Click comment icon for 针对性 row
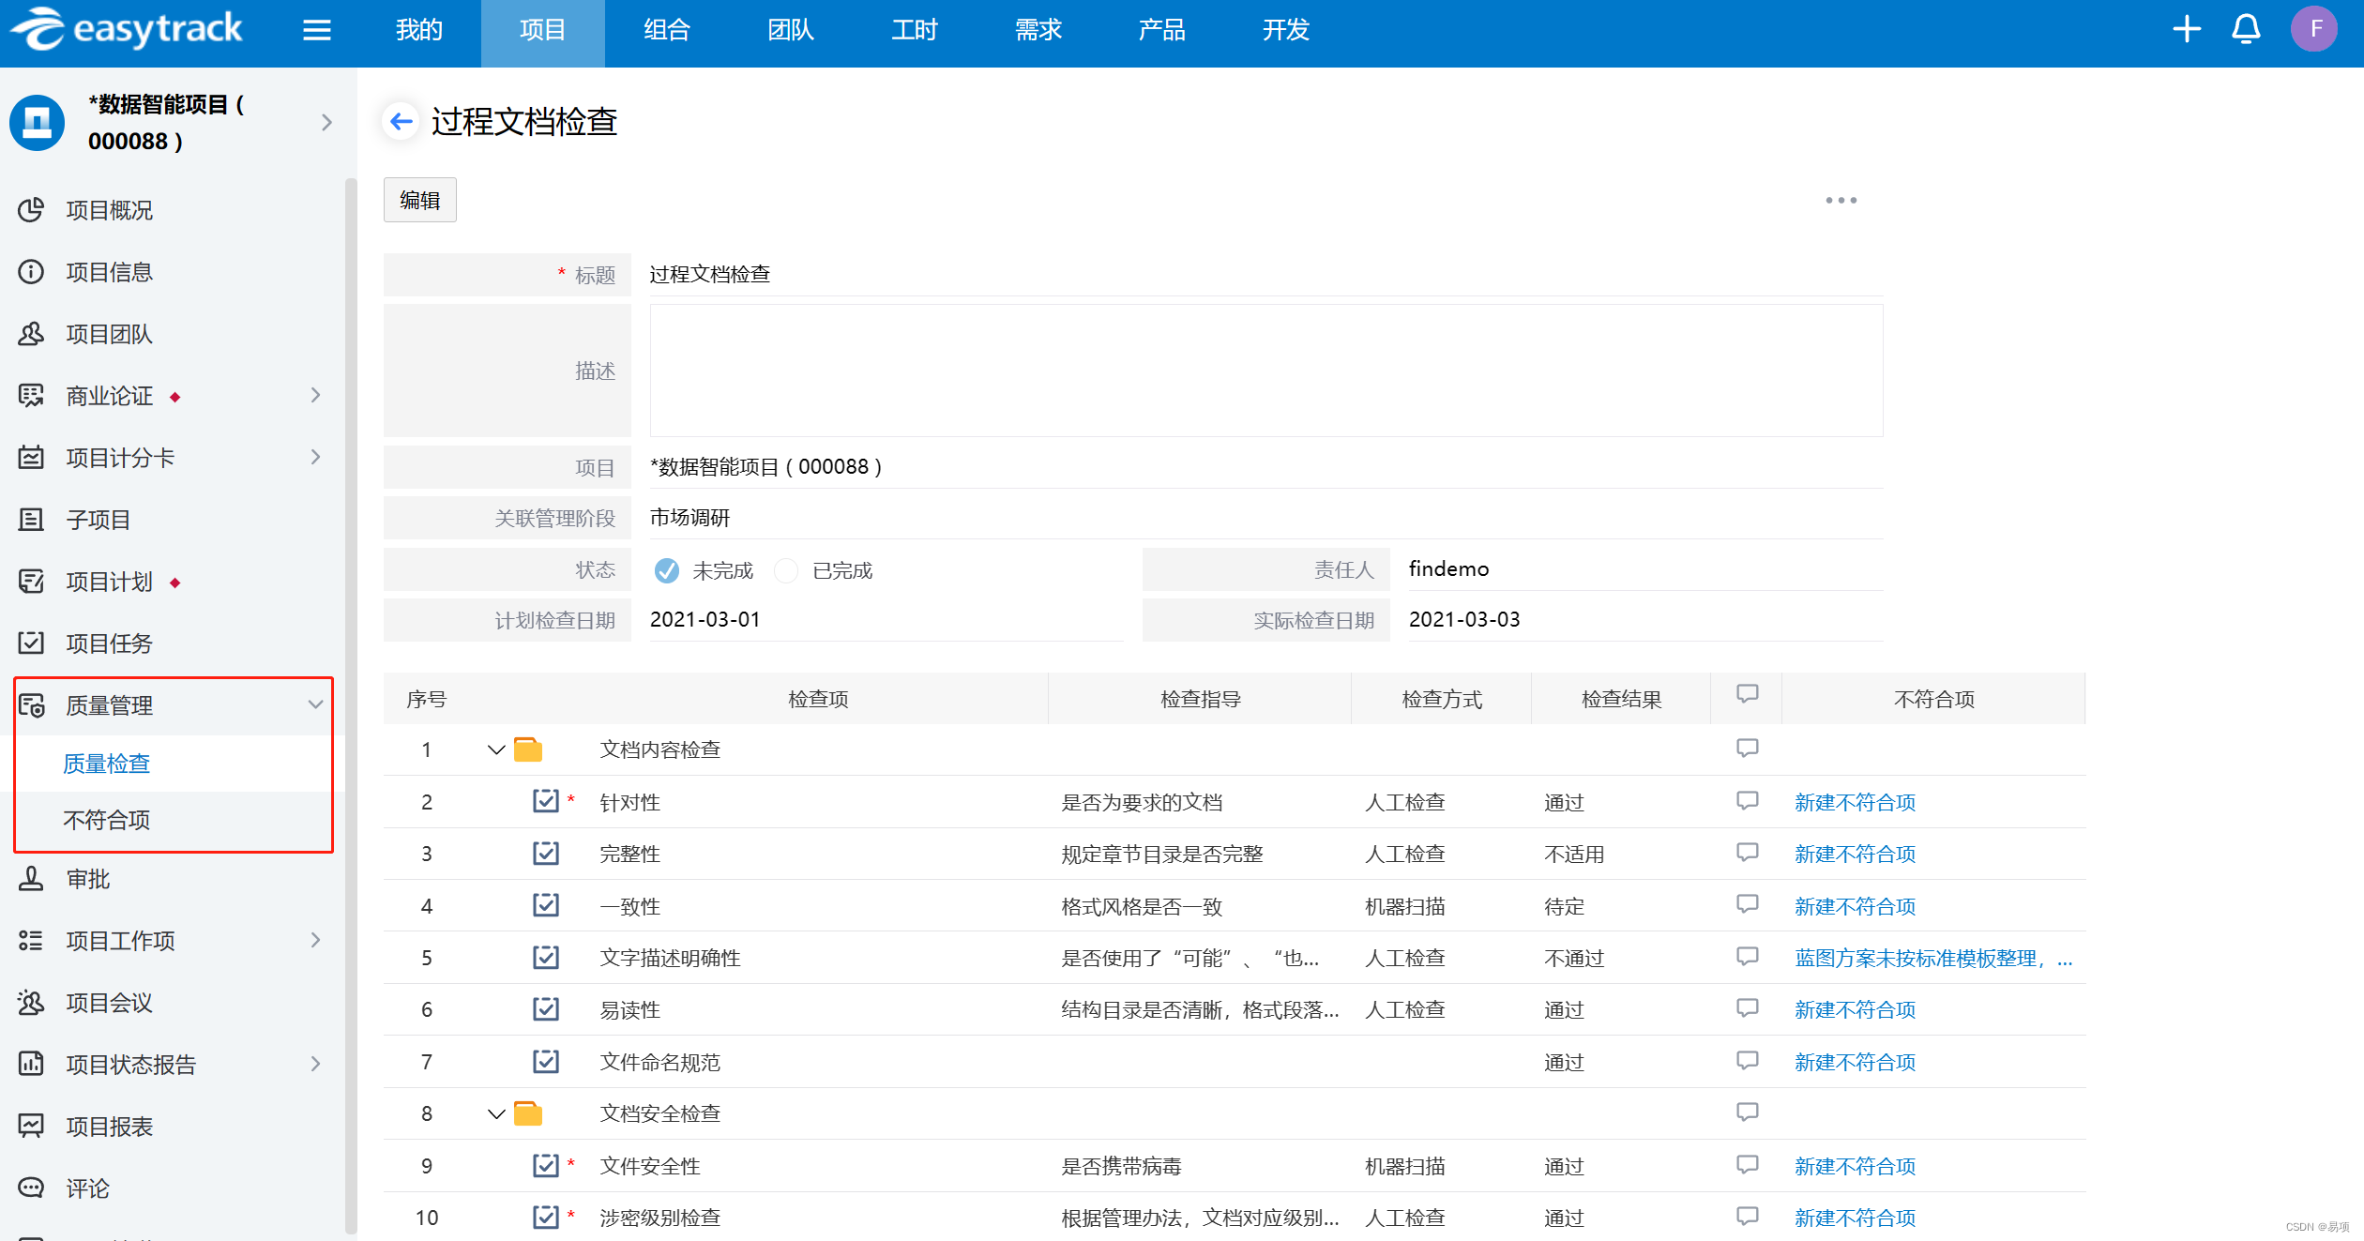Image resolution: width=2364 pixels, height=1241 pixels. (1747, 801)
